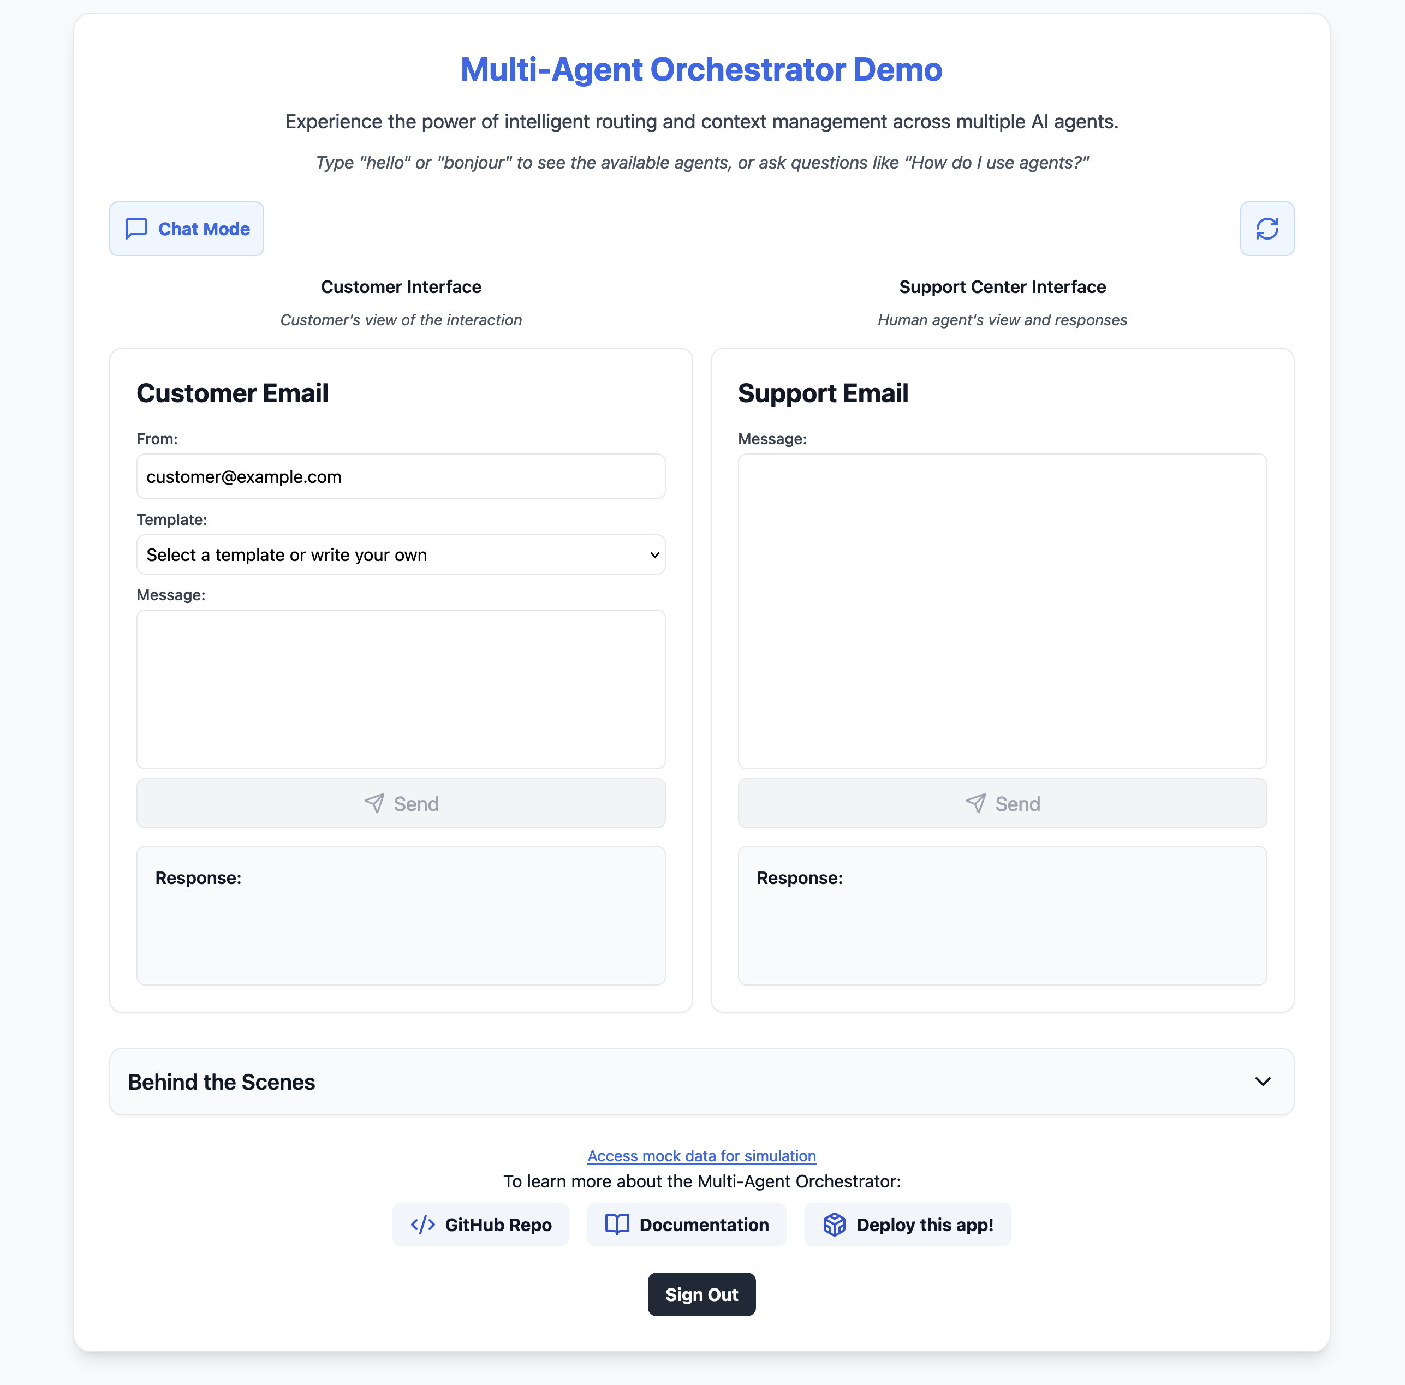Click the Access mock data link

tap(702, 1155)
